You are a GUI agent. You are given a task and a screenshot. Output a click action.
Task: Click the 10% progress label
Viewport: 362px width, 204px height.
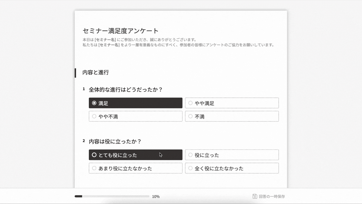156,196
